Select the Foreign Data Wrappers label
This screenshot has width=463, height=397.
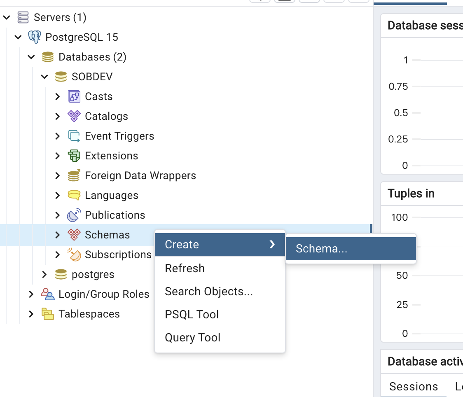point(140,175)
